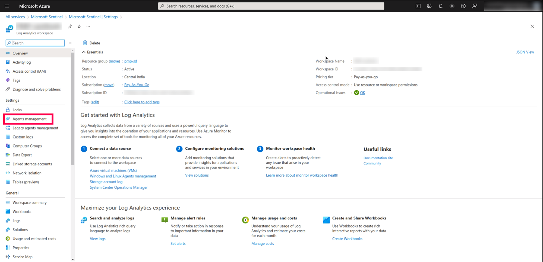Click the Tables (preview) icon
The image size is (543, 262).
click(8, 182)
